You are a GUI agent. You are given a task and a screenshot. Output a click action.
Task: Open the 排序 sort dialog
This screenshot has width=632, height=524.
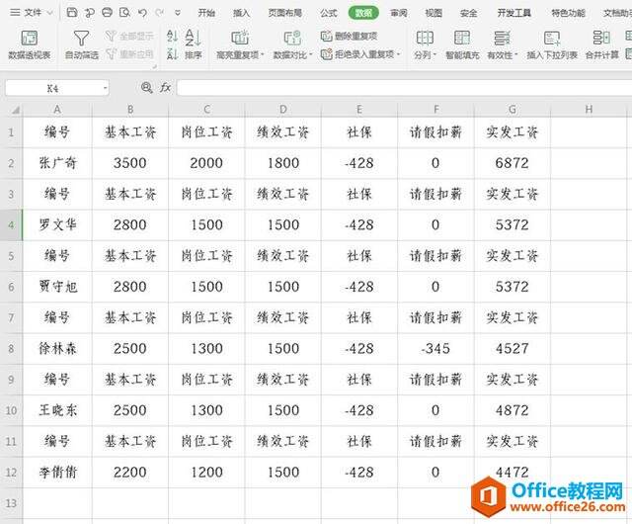pyautogui.click(x=194, y=44)
